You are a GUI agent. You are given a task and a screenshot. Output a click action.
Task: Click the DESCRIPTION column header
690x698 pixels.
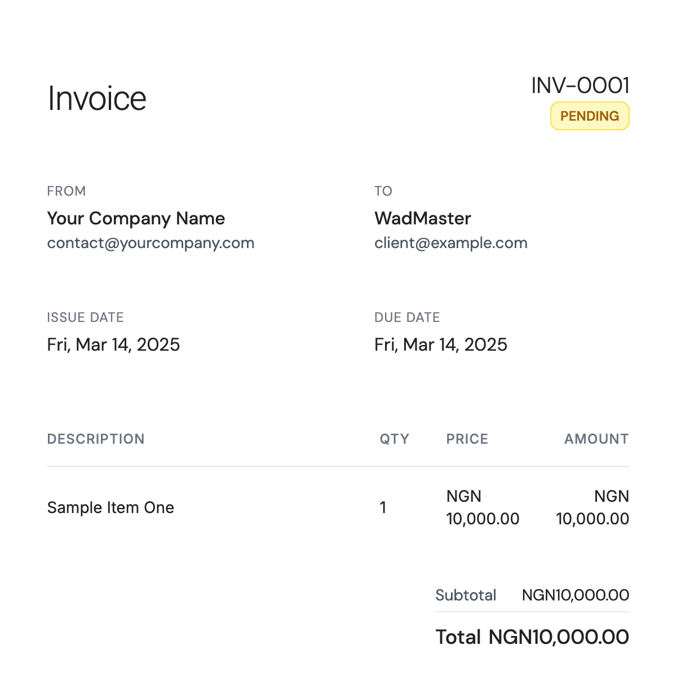[x=96, y=439]
